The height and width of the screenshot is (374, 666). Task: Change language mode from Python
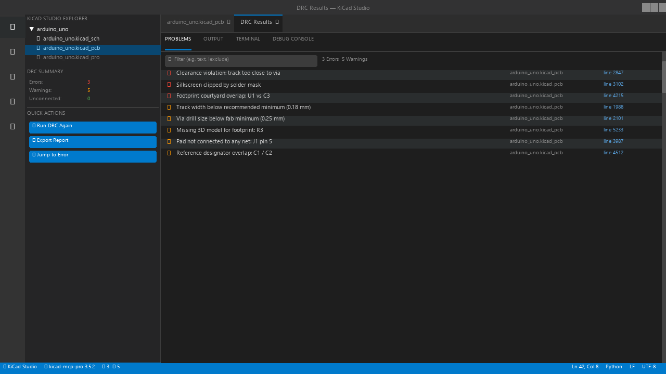tap(613, 367)
